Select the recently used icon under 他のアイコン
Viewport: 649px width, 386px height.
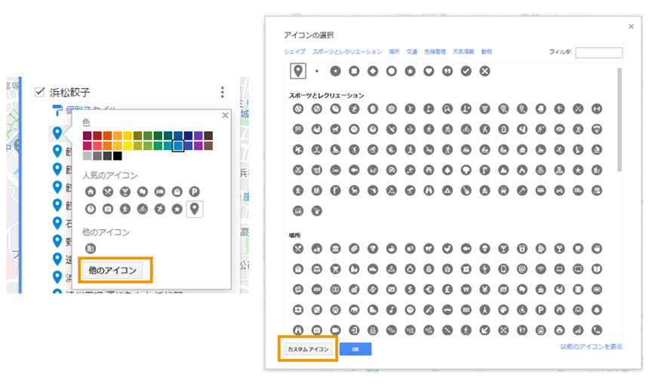[x=91, y=248]
